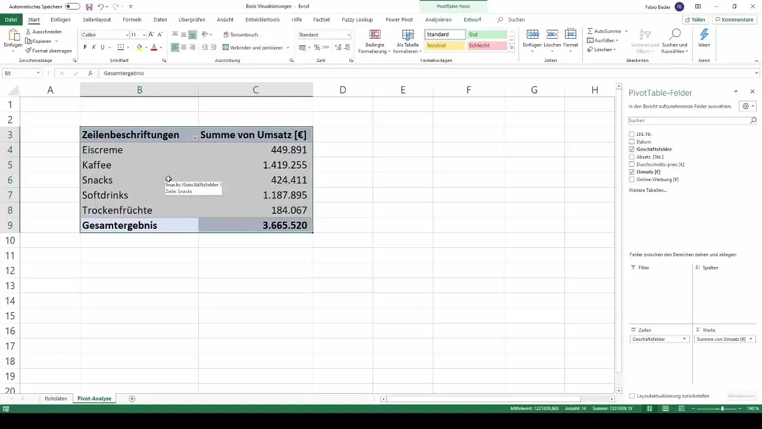Uncheck the Umsatz [€] field
762x429 pixels.
pyautogui.click(x=632, y=172)
